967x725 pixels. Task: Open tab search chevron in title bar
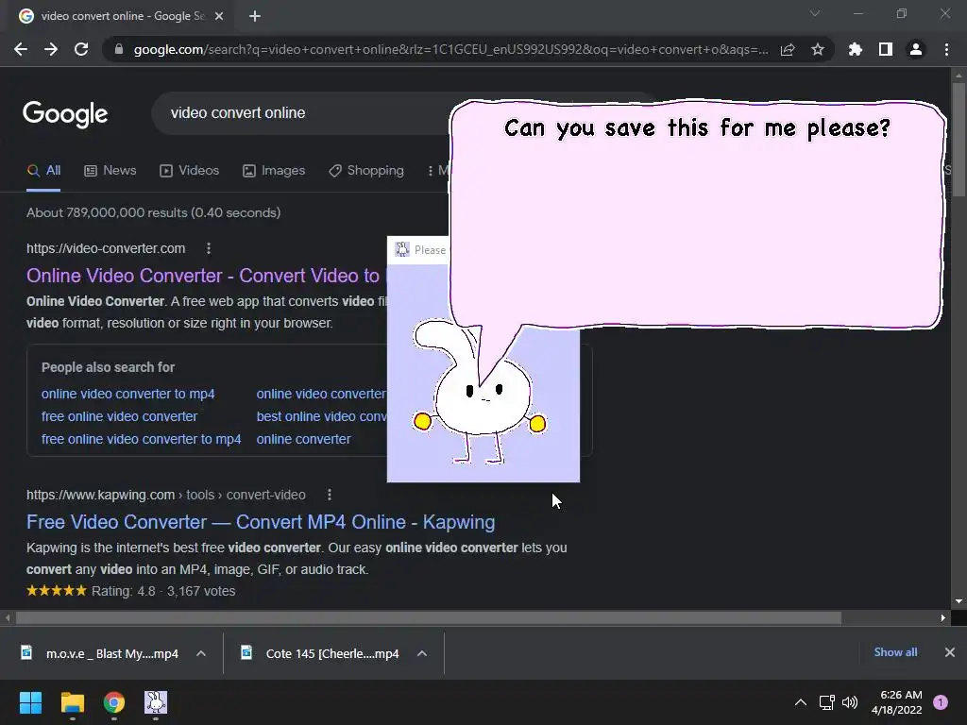(815, 13)
